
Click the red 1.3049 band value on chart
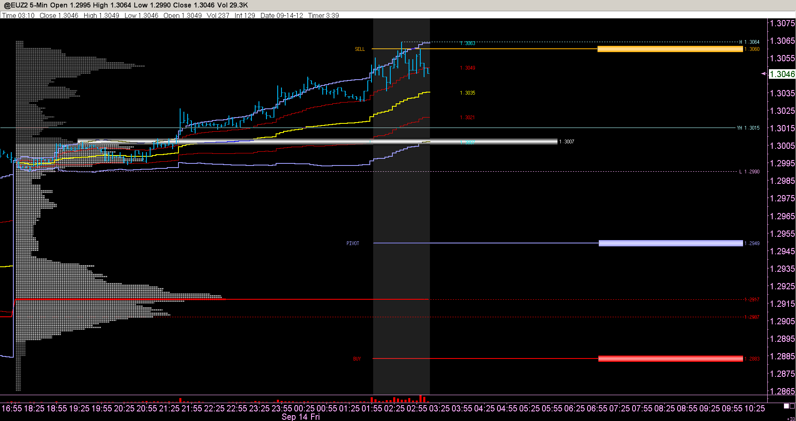click(468, 68)
